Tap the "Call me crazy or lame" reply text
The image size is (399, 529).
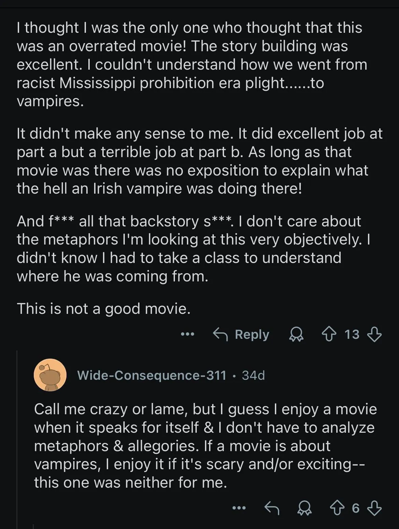click(205, 445)
